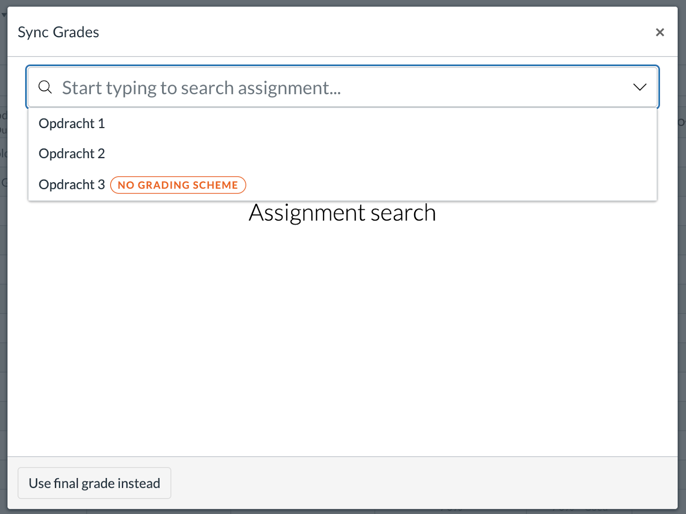The height and width of the screenshot is (514, 686).
Task: Collapse the assignment list with the chevron
Action: tap(639, 87)
